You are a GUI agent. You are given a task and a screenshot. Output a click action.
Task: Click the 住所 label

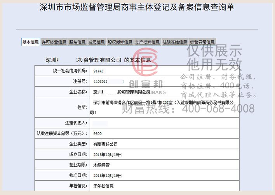82,107
